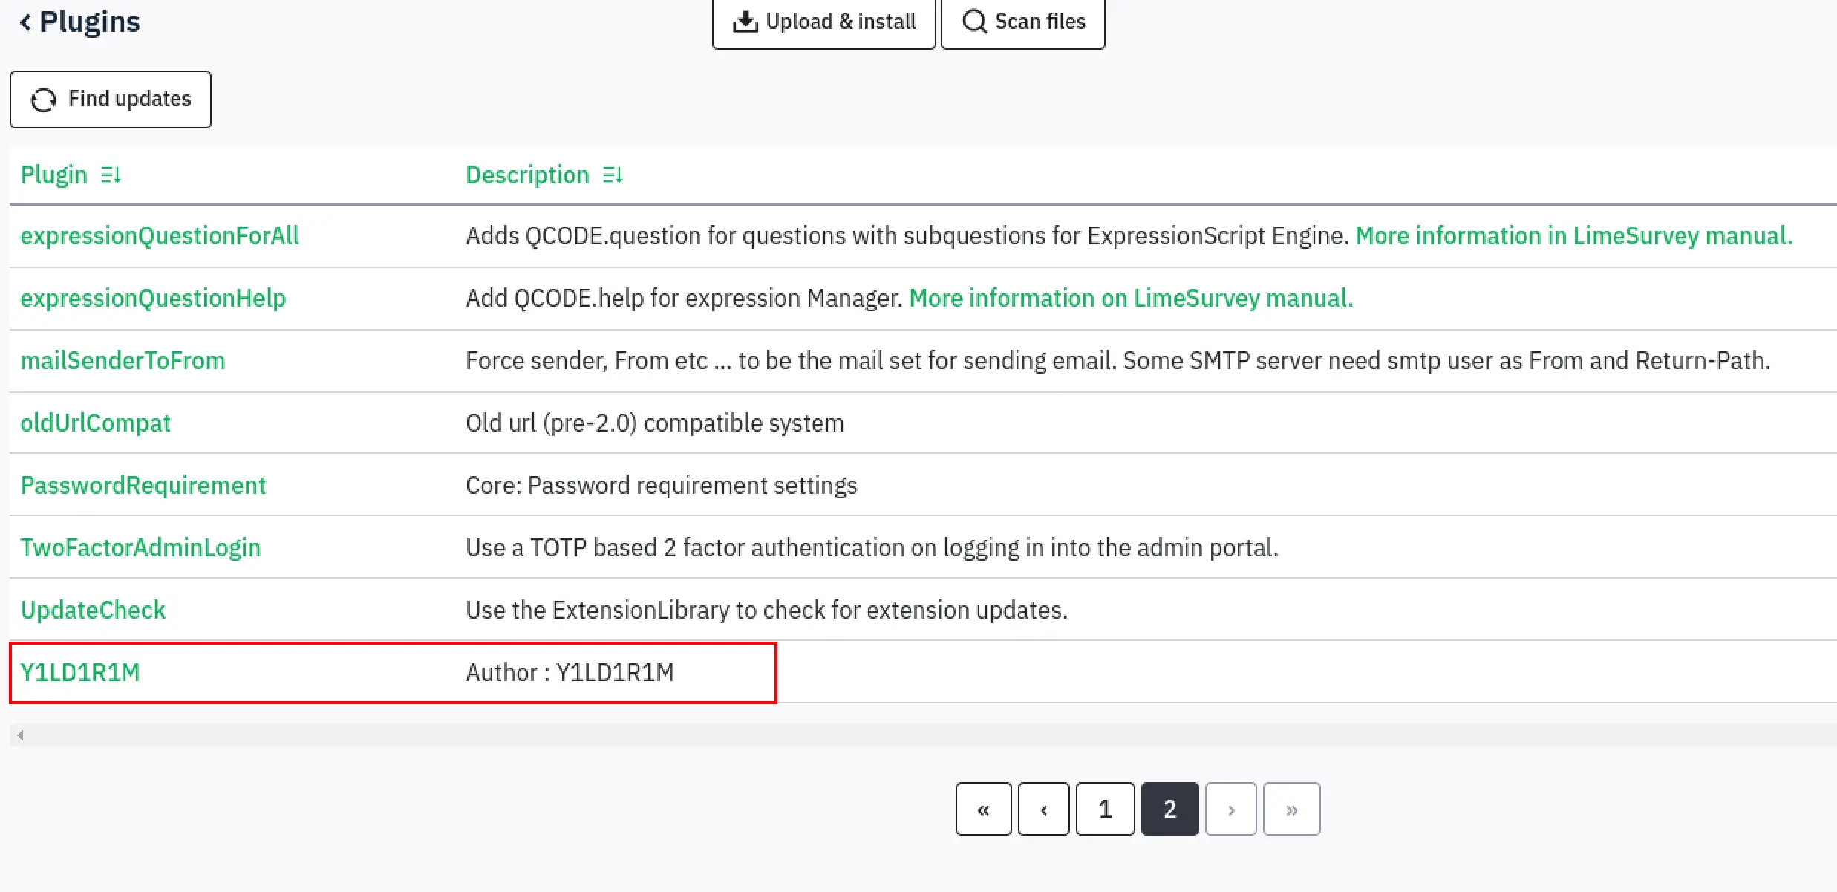Click the last page double-right arrow

(1292, 809)
